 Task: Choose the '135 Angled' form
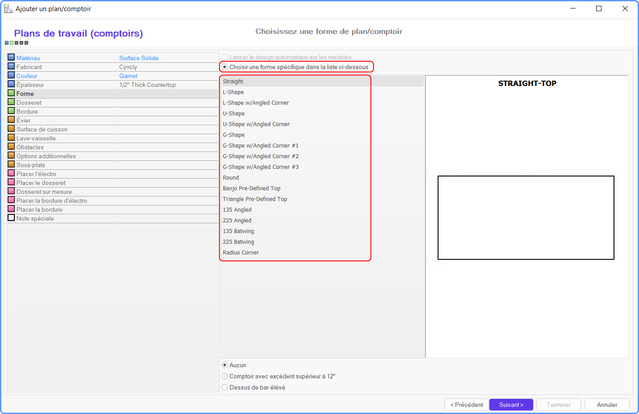[322, 209]
